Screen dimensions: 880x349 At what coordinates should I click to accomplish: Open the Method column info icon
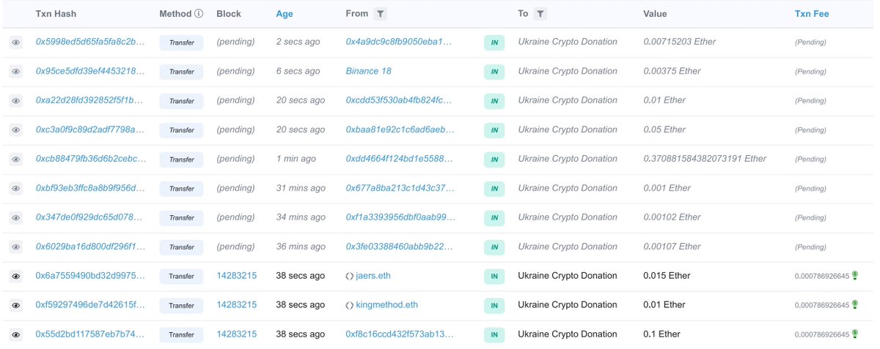coord(199,14)
